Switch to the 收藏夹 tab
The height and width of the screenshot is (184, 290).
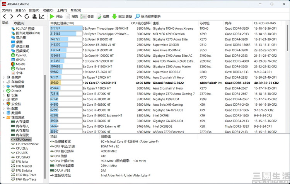pos(19,23)
